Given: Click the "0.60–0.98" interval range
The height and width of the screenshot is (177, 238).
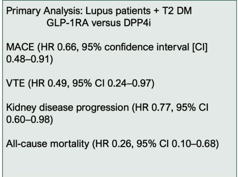Looking at the screenshot, I should 28,120.
